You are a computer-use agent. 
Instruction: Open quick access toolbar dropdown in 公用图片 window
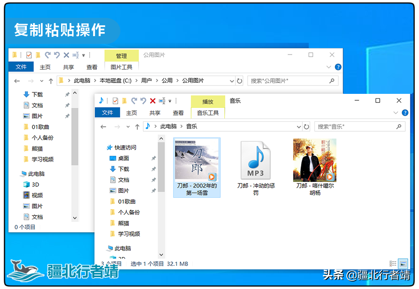[x=84, y=55]
